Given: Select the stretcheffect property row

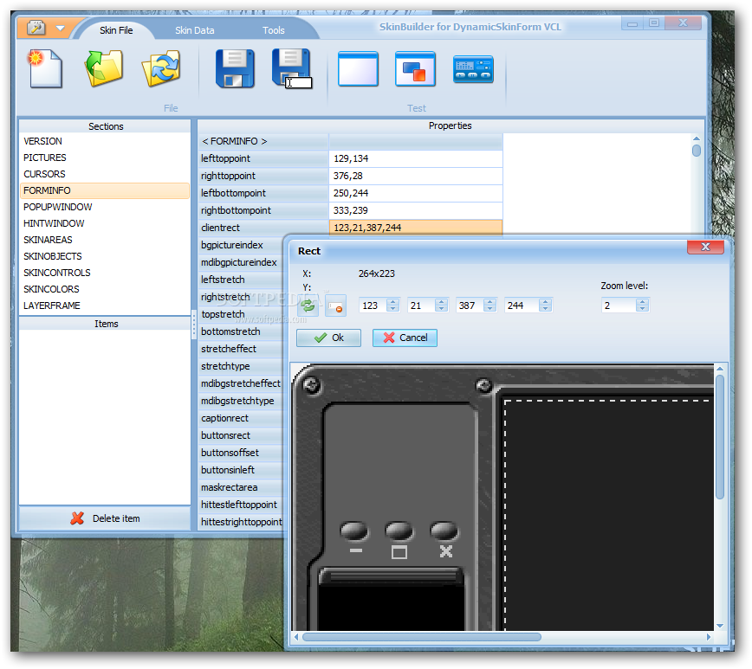Looking at the screenshot, I should tap(241, 349).
